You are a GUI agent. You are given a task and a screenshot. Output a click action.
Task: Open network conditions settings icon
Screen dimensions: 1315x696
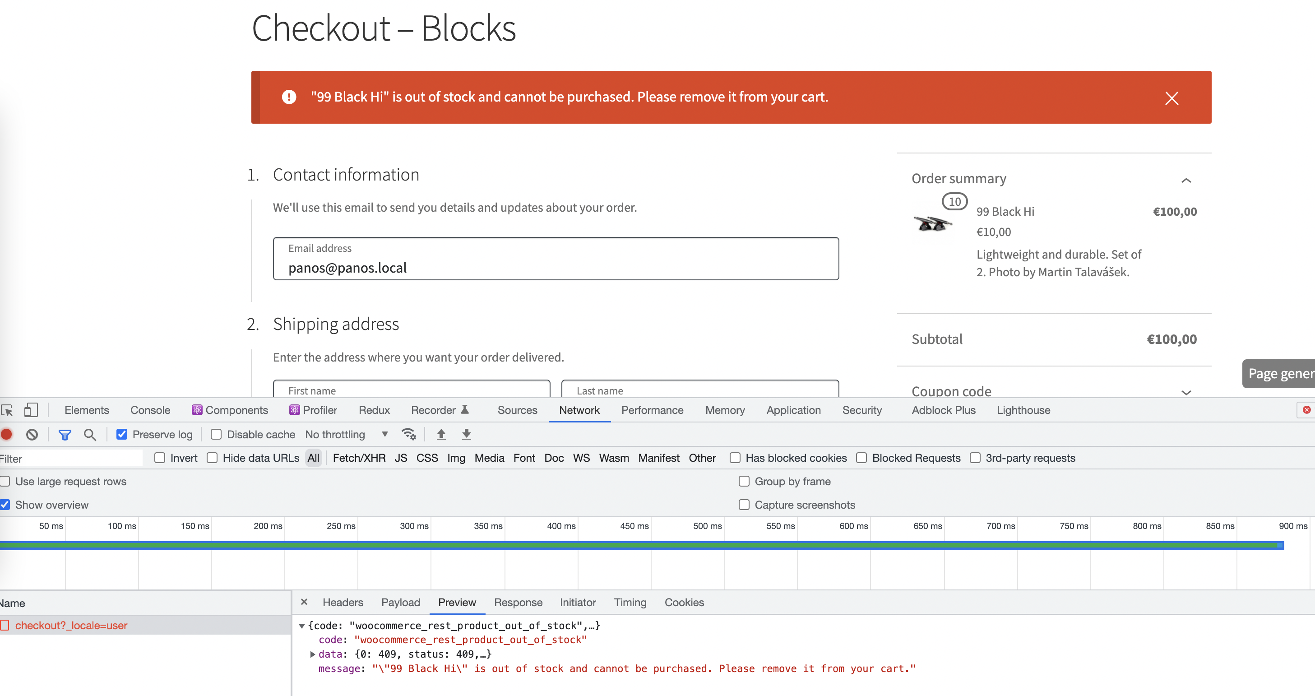(x=409, y=434)
